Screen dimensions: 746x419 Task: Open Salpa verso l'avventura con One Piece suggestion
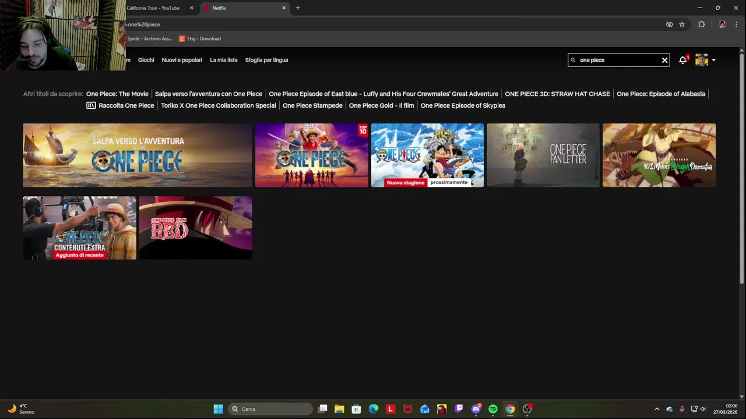point(209,94)
